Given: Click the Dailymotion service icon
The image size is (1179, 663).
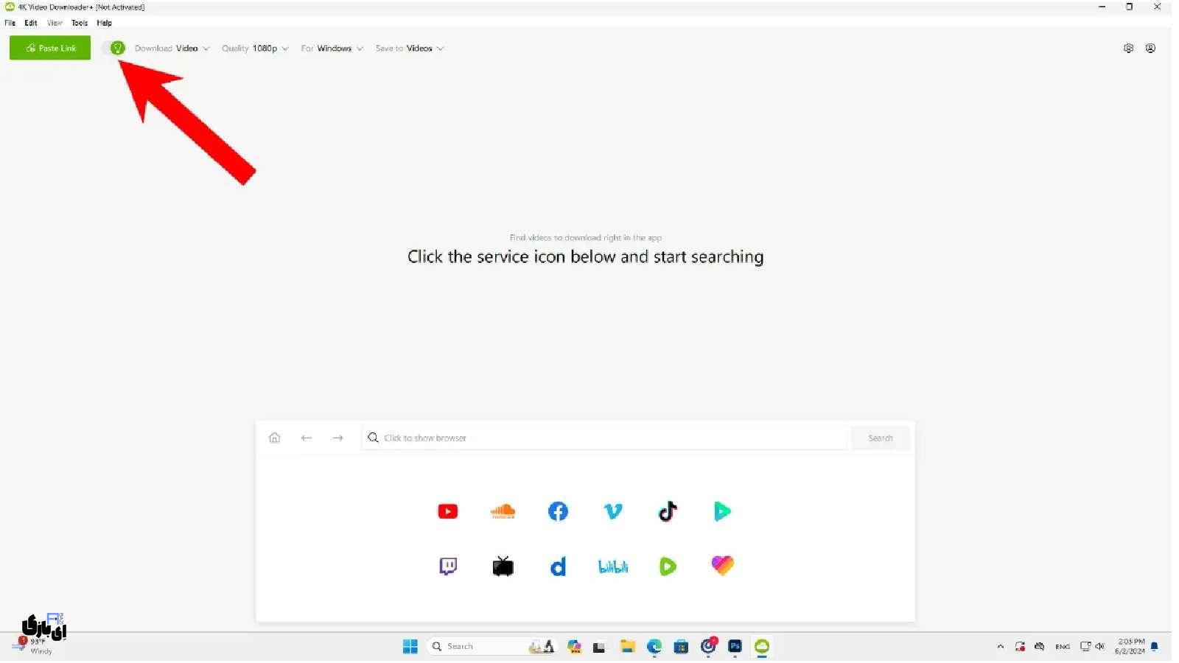Looking at the screenshot, I should click(x=558, y=566).
